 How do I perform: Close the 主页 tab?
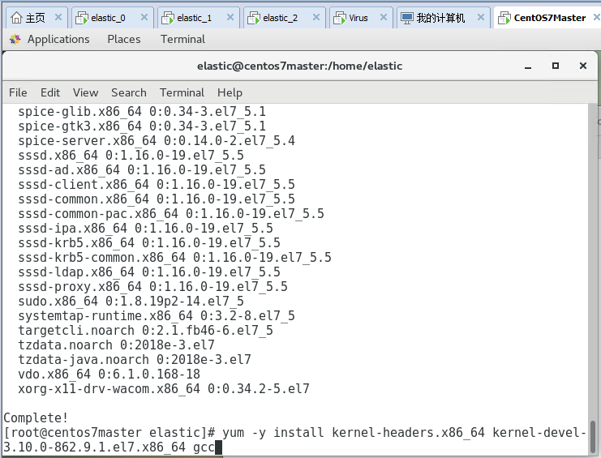coord(58,17)
